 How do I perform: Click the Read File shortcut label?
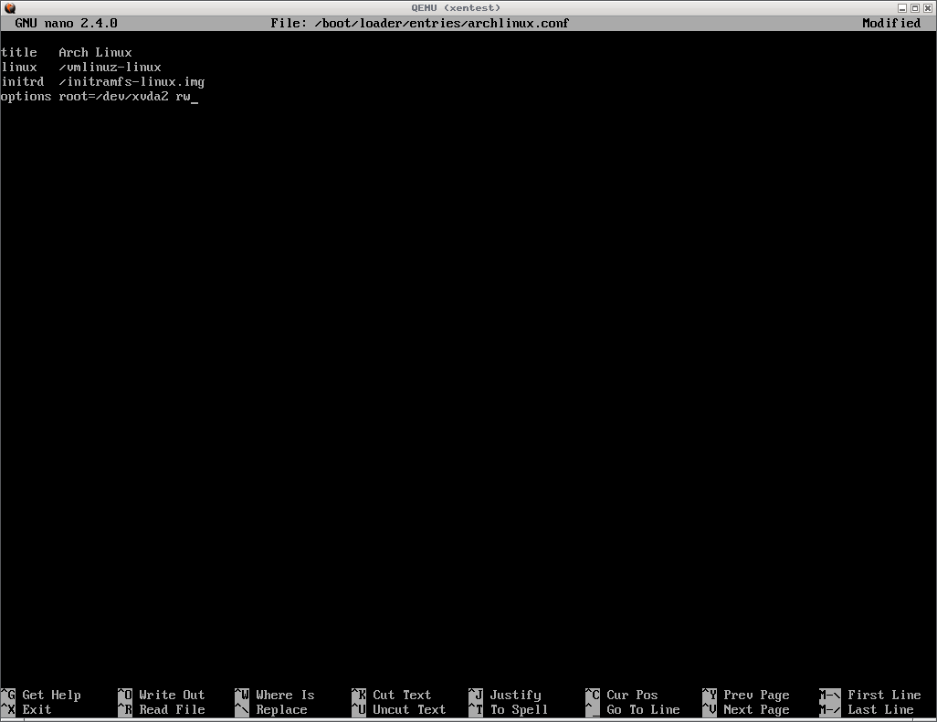click(171, 709)
